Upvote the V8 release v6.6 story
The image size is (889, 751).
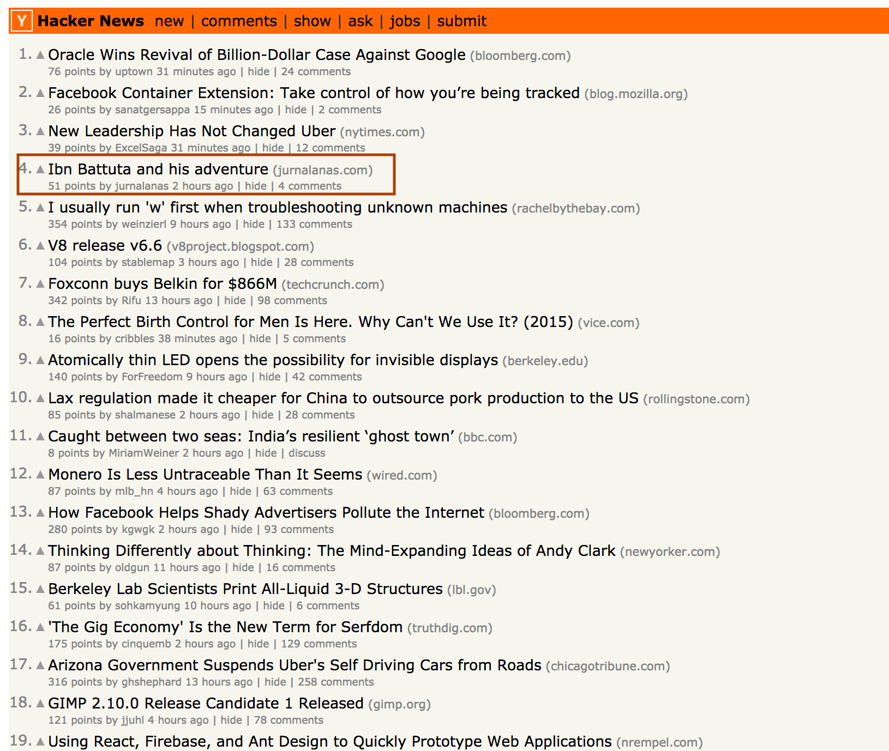click(x=40, y=246)
